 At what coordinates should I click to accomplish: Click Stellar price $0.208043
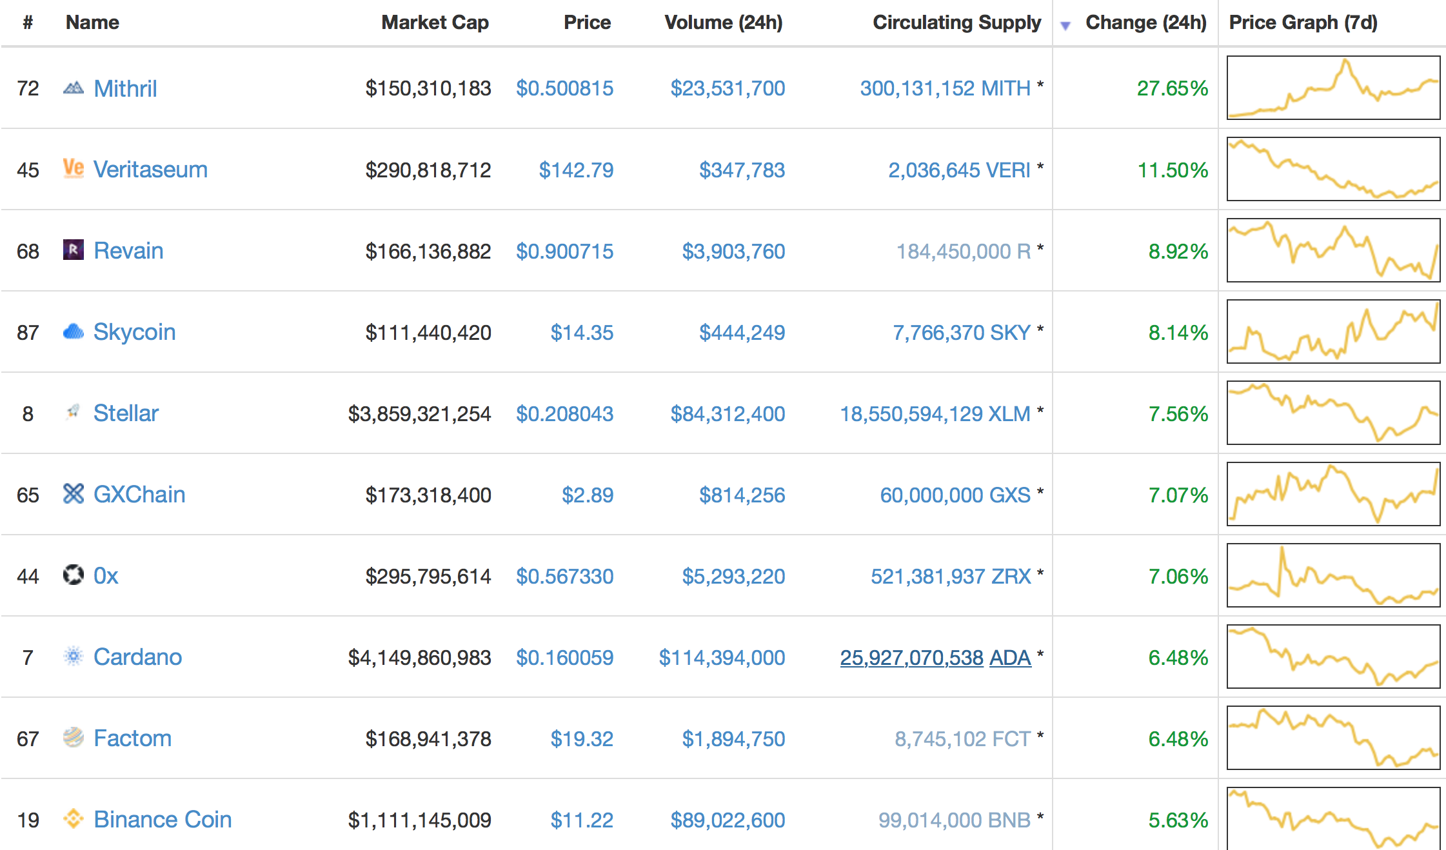coord(564,413)
